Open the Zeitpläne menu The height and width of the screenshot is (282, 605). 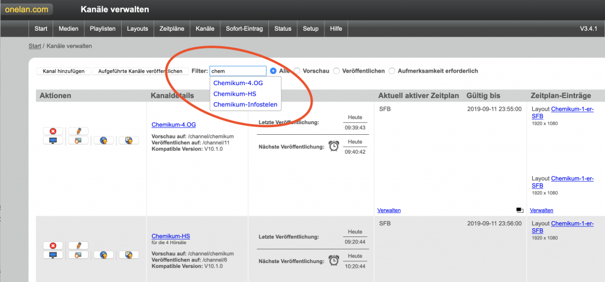[173, 28]
